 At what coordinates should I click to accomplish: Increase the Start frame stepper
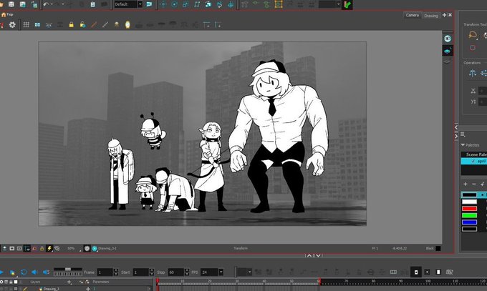[152, 270]
